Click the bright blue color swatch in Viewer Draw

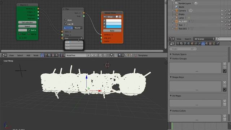(114, 27)
